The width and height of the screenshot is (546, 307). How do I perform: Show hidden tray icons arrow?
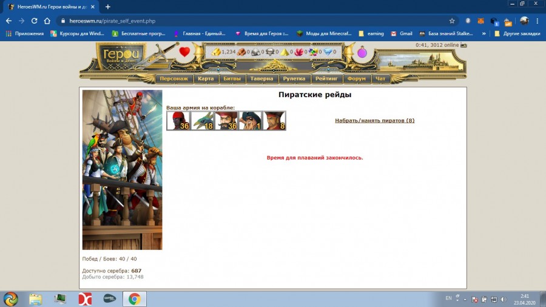pyautogui.click(x=465, y=299)
